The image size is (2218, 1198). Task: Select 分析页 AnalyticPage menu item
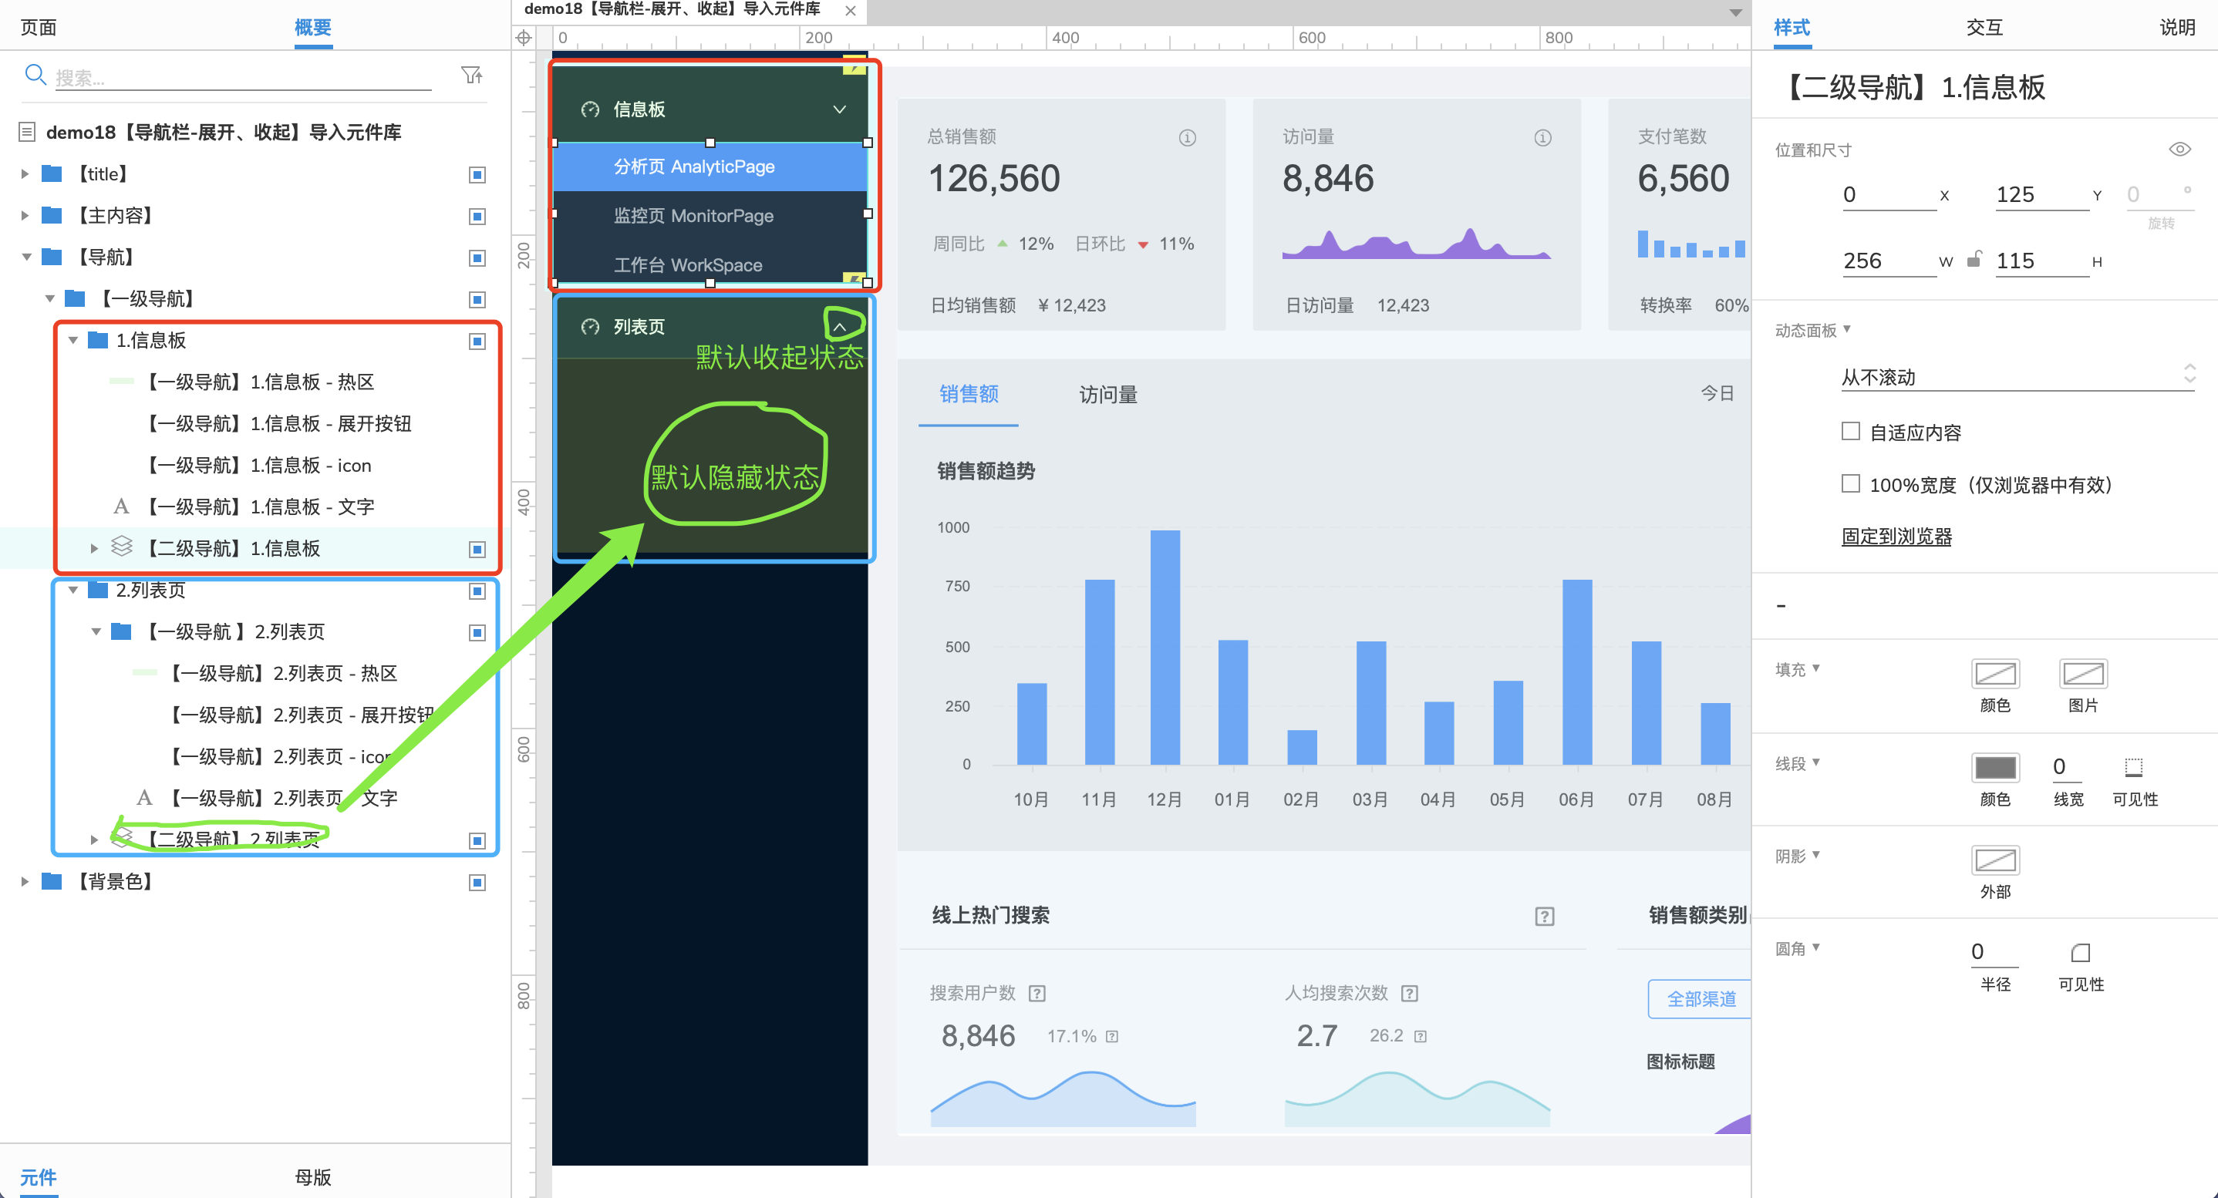[710, 166]
